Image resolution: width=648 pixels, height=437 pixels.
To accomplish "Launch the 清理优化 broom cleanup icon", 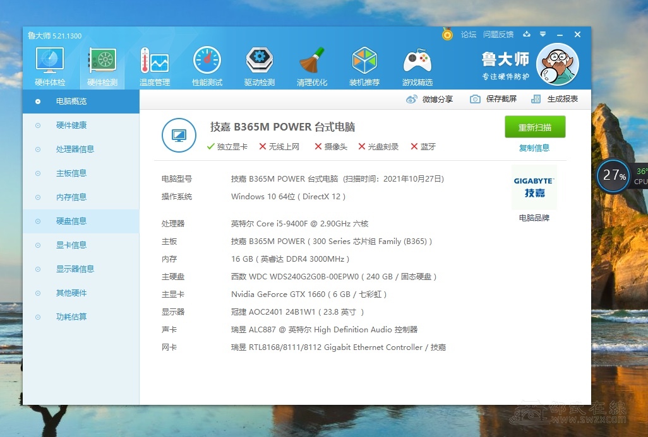I will click(x=311, y=66).
